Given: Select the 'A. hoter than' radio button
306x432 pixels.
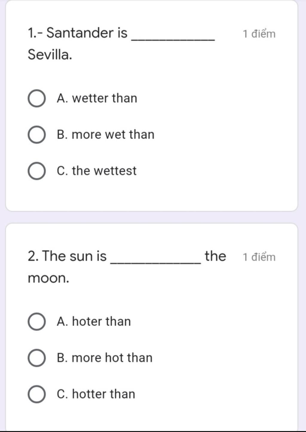Looking at the screenshot, I should pyautogui.click(x=37, y=322).
